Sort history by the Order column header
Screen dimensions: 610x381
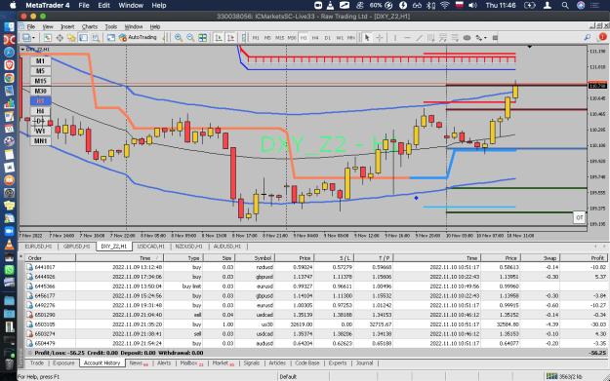50,258
